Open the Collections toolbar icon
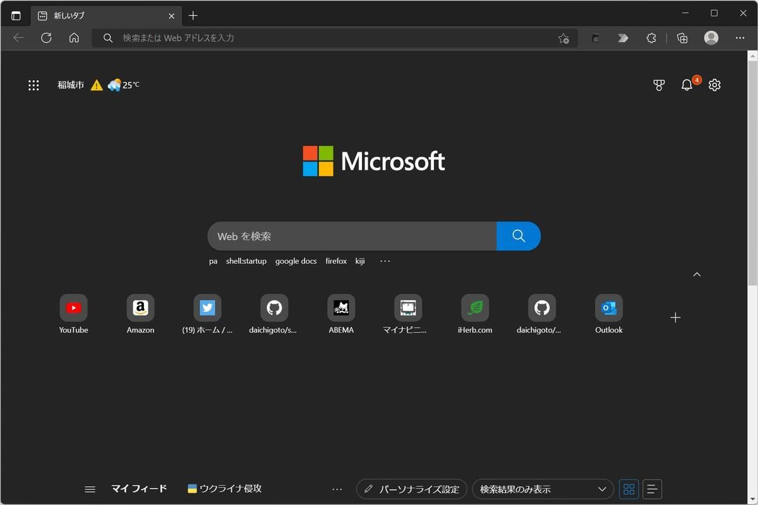 click(682, 38)
